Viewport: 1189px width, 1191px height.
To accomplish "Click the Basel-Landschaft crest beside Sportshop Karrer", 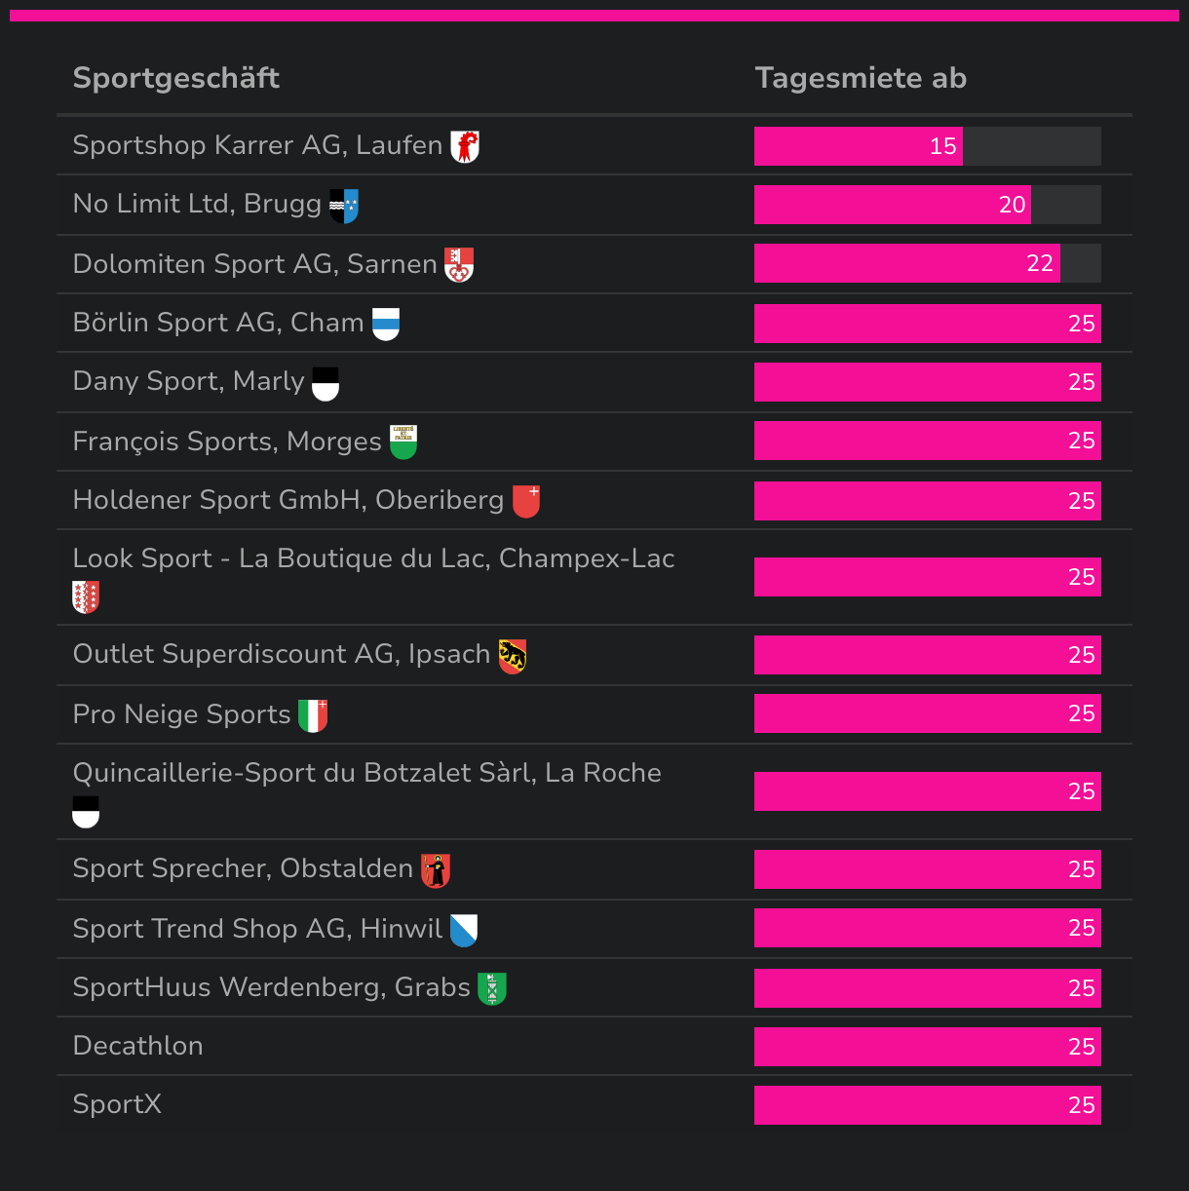I will coord(465,147).
